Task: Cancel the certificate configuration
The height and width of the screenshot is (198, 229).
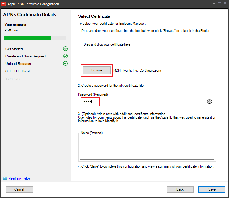Action: tap(19, 189)
